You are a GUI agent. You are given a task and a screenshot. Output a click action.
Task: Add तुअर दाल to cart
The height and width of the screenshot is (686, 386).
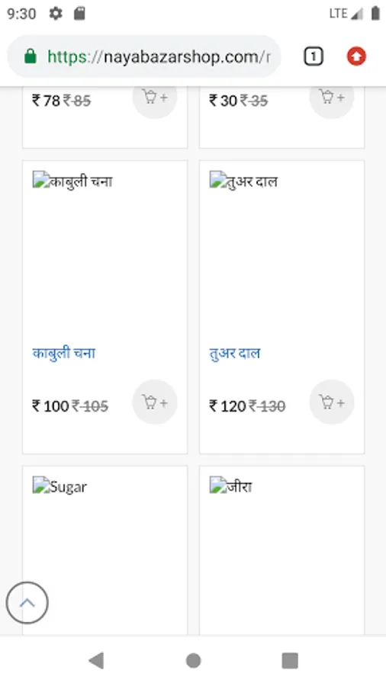[x=332, y=402]
